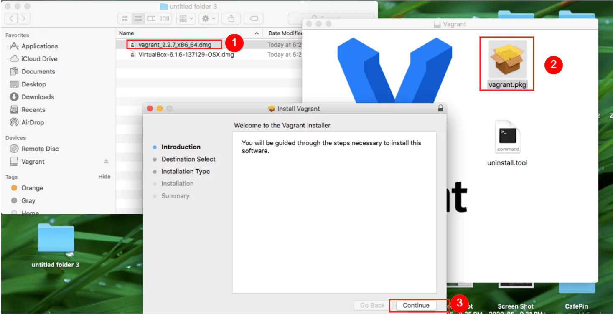Click the dmg file icon beside vagrant_2.2.7
This screenshot has height=314, width=613.
[x=132, y=45]
